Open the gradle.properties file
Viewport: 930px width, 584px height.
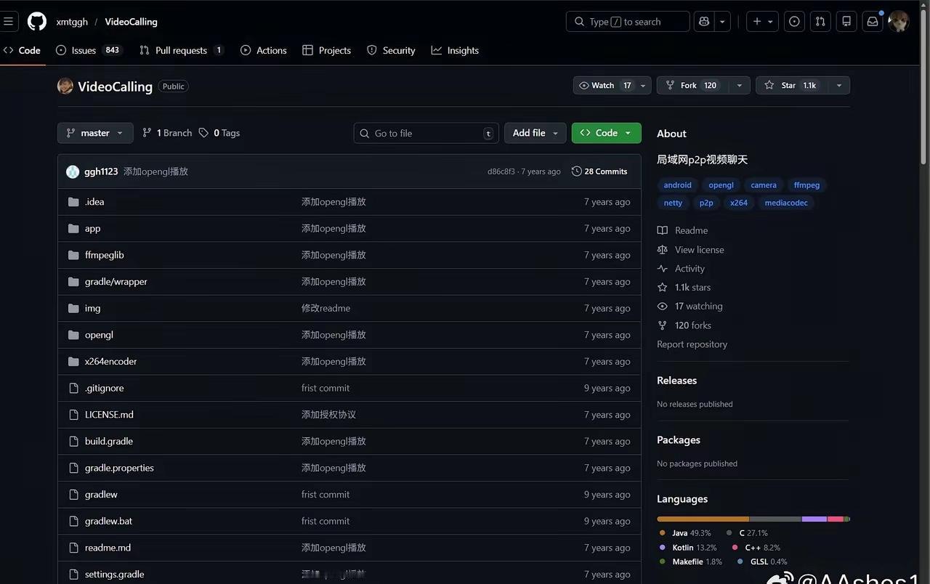click(x=119, y=468)
